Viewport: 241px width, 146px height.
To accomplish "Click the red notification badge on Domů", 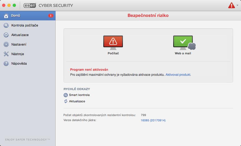I will pyautogui.click(x=51, y=16).
